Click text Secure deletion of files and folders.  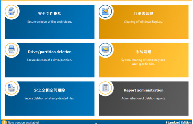click(x=50, y=22)
